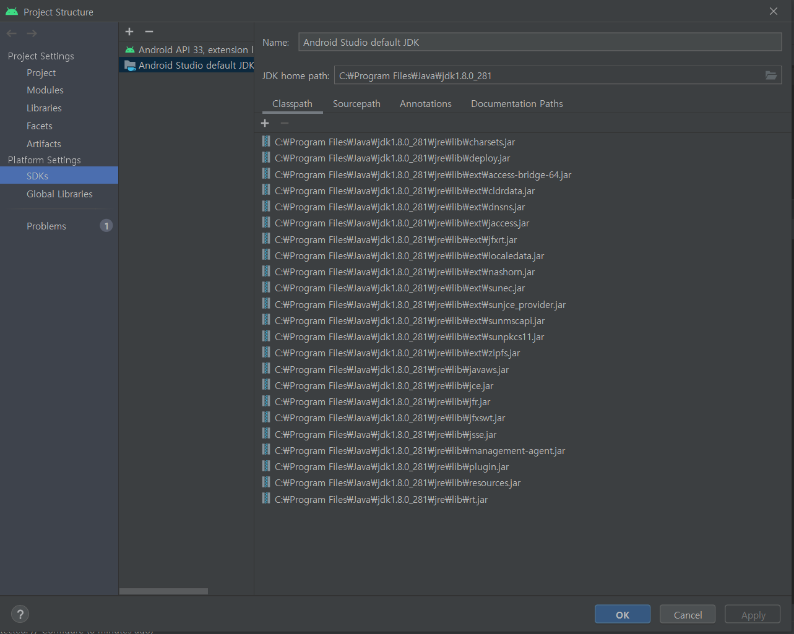Screen dimensions: 794x634
Task: Select the sunpkcs11.jar classpath entry
Action: coord(409,336)
